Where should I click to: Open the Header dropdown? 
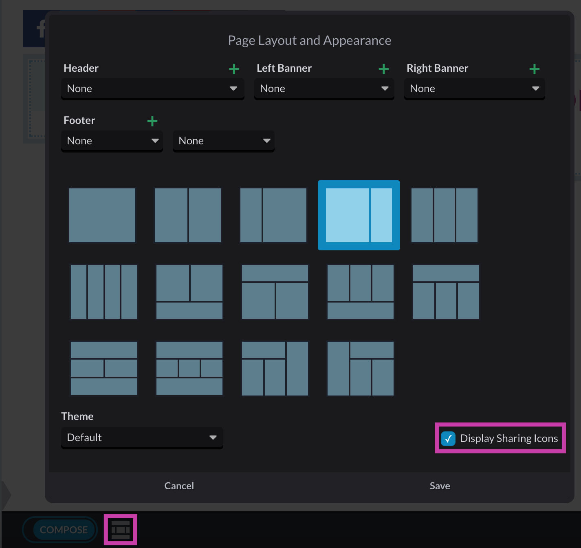(x=153, y=89)
